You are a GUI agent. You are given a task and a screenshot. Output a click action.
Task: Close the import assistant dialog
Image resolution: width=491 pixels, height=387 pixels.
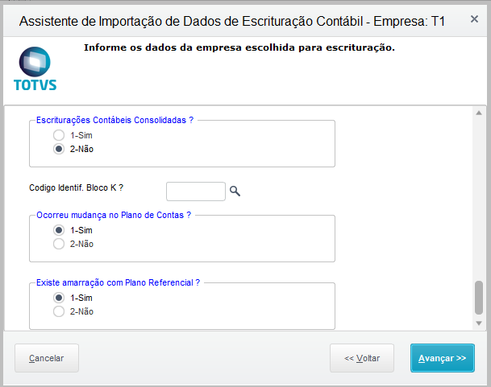pyautogui.click(x=474, y=18)
